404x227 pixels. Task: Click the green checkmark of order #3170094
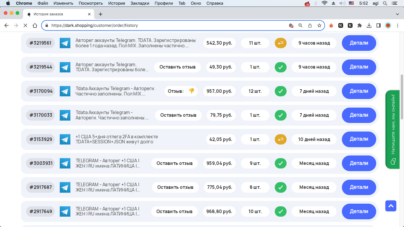[281, 91]
